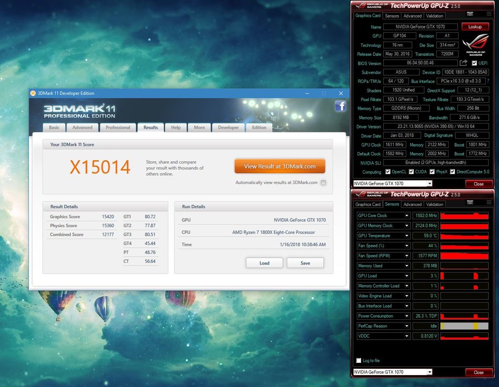This screenshot has width=499, height=387.
Task: Click the GPU Load history graph
Action: point(464,276)
